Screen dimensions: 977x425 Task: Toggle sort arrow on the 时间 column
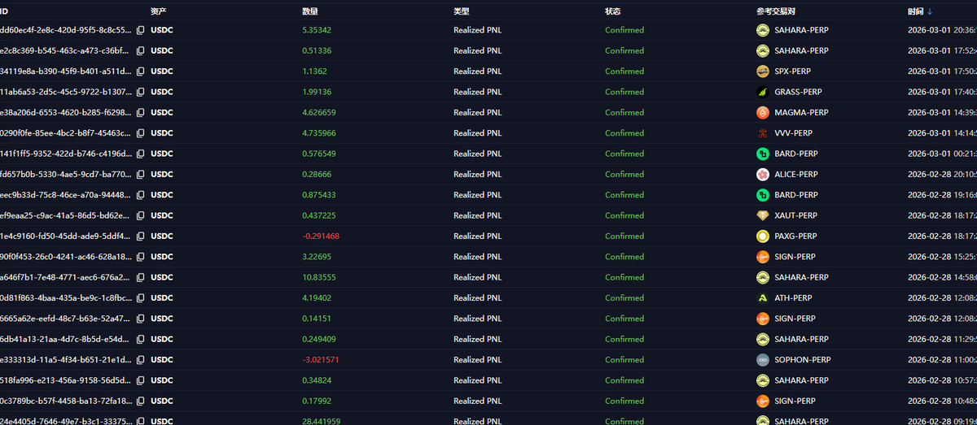[x=930, y=11]
